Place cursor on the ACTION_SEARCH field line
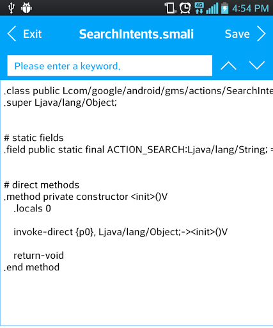The height and width of the screenshot is (328, 273). pyautogui.click(x=138, y=150)
